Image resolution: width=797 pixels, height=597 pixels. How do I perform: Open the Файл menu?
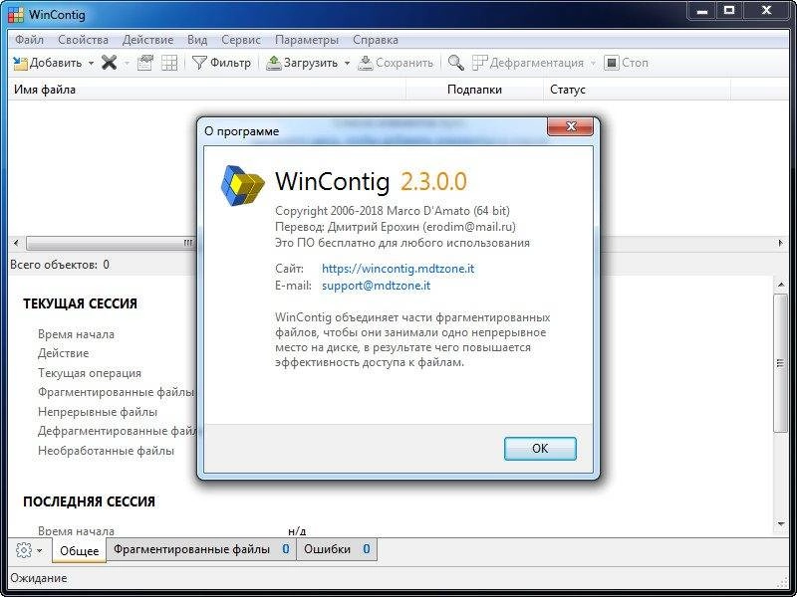point(29,40)
